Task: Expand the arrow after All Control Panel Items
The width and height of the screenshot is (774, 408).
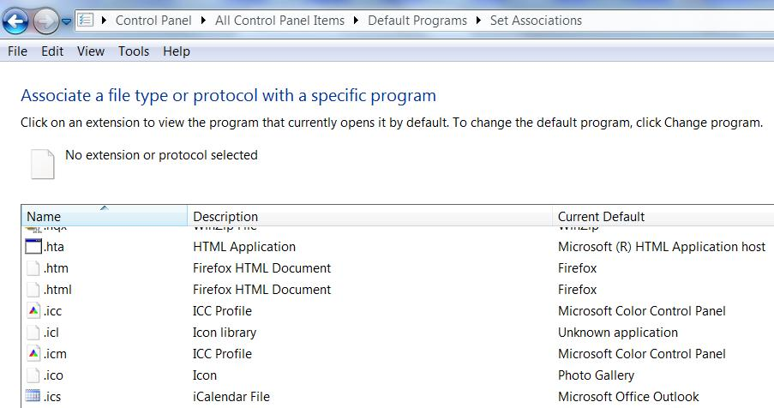Action: click(357, 21)
